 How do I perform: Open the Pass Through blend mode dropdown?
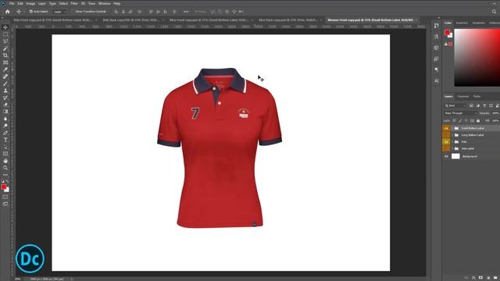click(460, 113)
